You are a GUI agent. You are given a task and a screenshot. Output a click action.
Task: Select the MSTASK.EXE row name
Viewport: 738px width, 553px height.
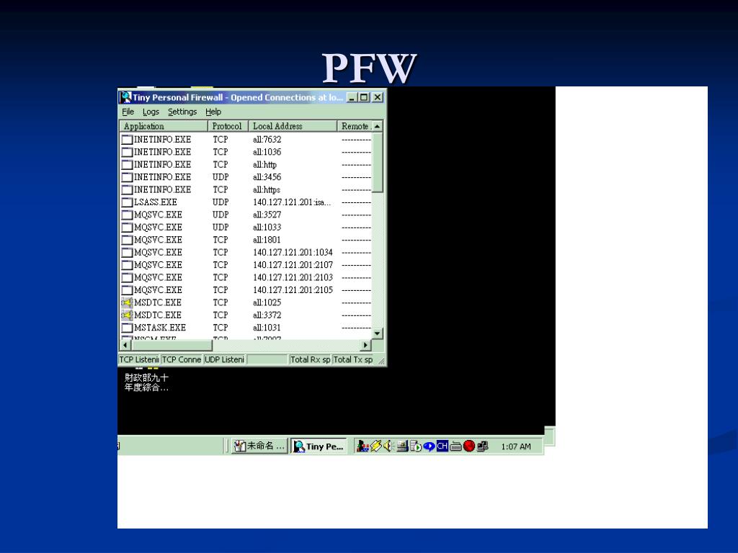[x=160, y=328]
